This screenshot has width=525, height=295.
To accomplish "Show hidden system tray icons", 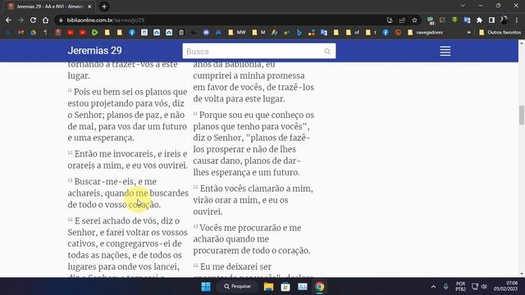I will [x=433, y=287].
